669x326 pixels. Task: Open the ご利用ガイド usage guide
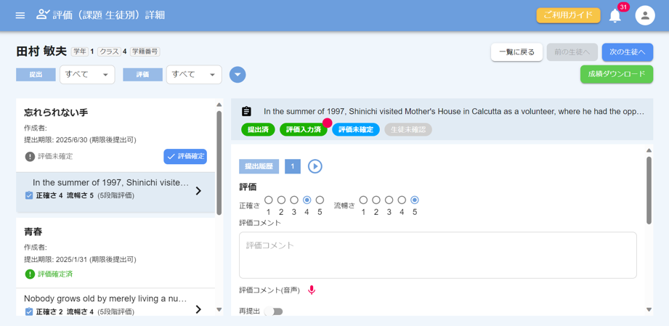tap(568, 15)
